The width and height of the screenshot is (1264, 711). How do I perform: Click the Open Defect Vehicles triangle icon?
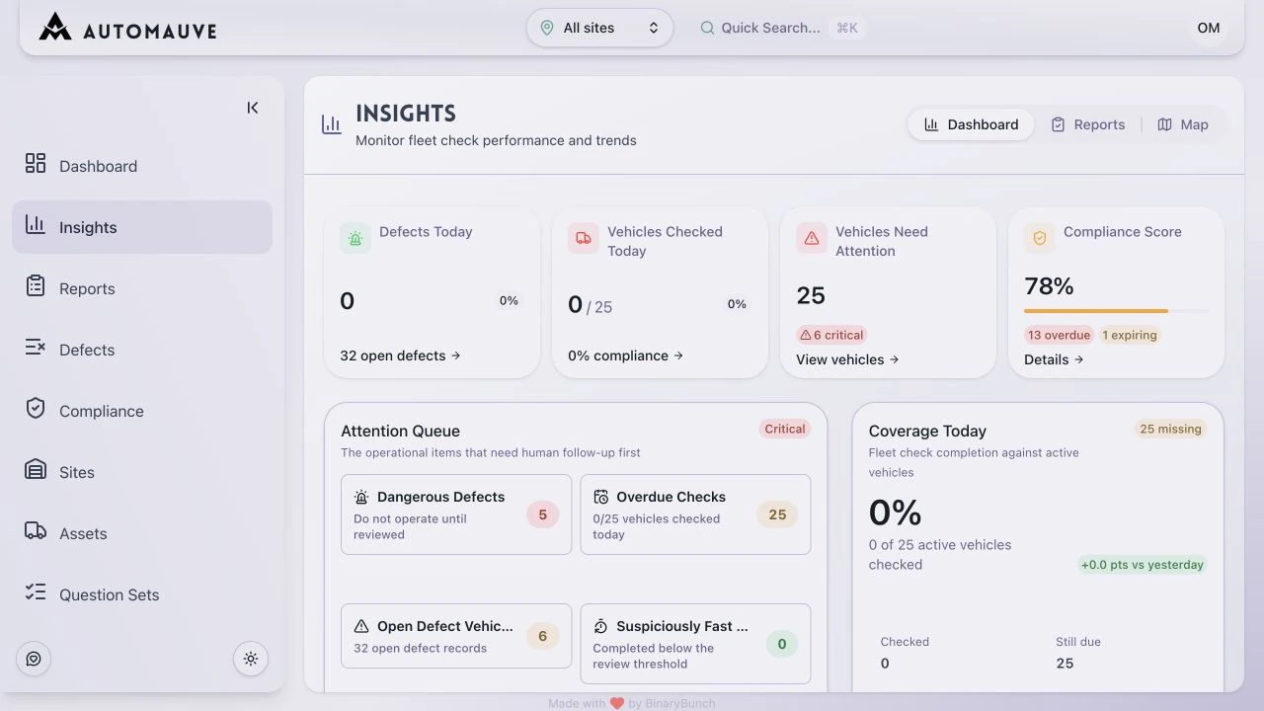coord(361,626)
